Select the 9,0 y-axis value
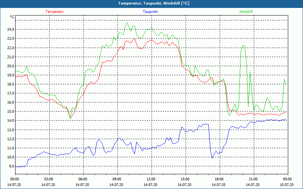 coord(11,166)
